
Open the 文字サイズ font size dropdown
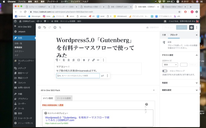tap(170, 65)
